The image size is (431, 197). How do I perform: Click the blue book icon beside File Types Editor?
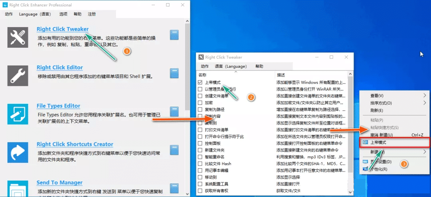(x=174, y=112)
